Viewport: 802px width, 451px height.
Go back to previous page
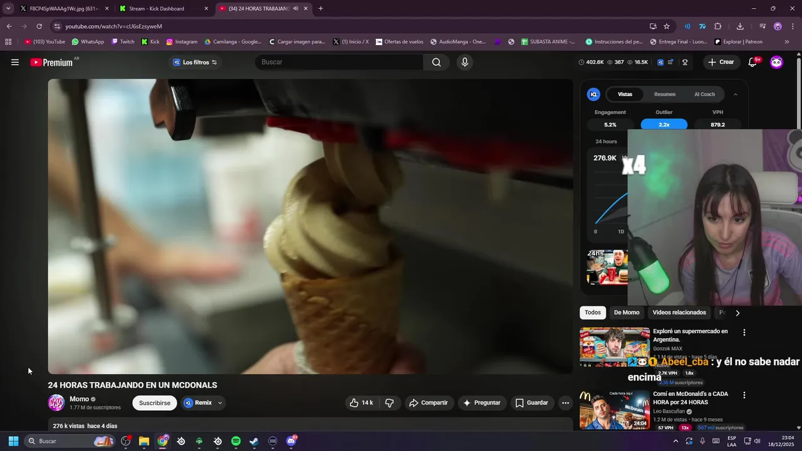pos(9,26)
